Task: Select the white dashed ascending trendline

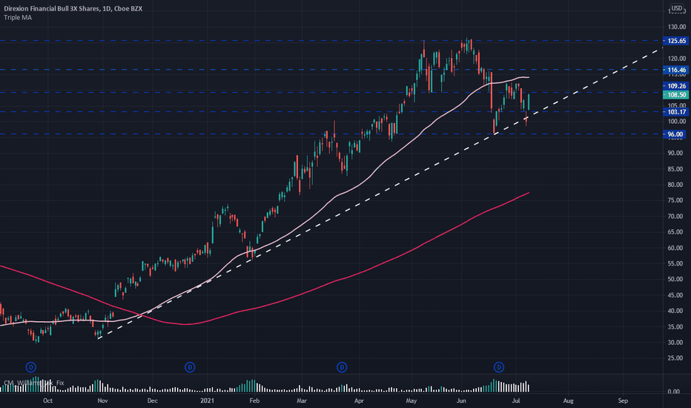Action: coord(379,194)
